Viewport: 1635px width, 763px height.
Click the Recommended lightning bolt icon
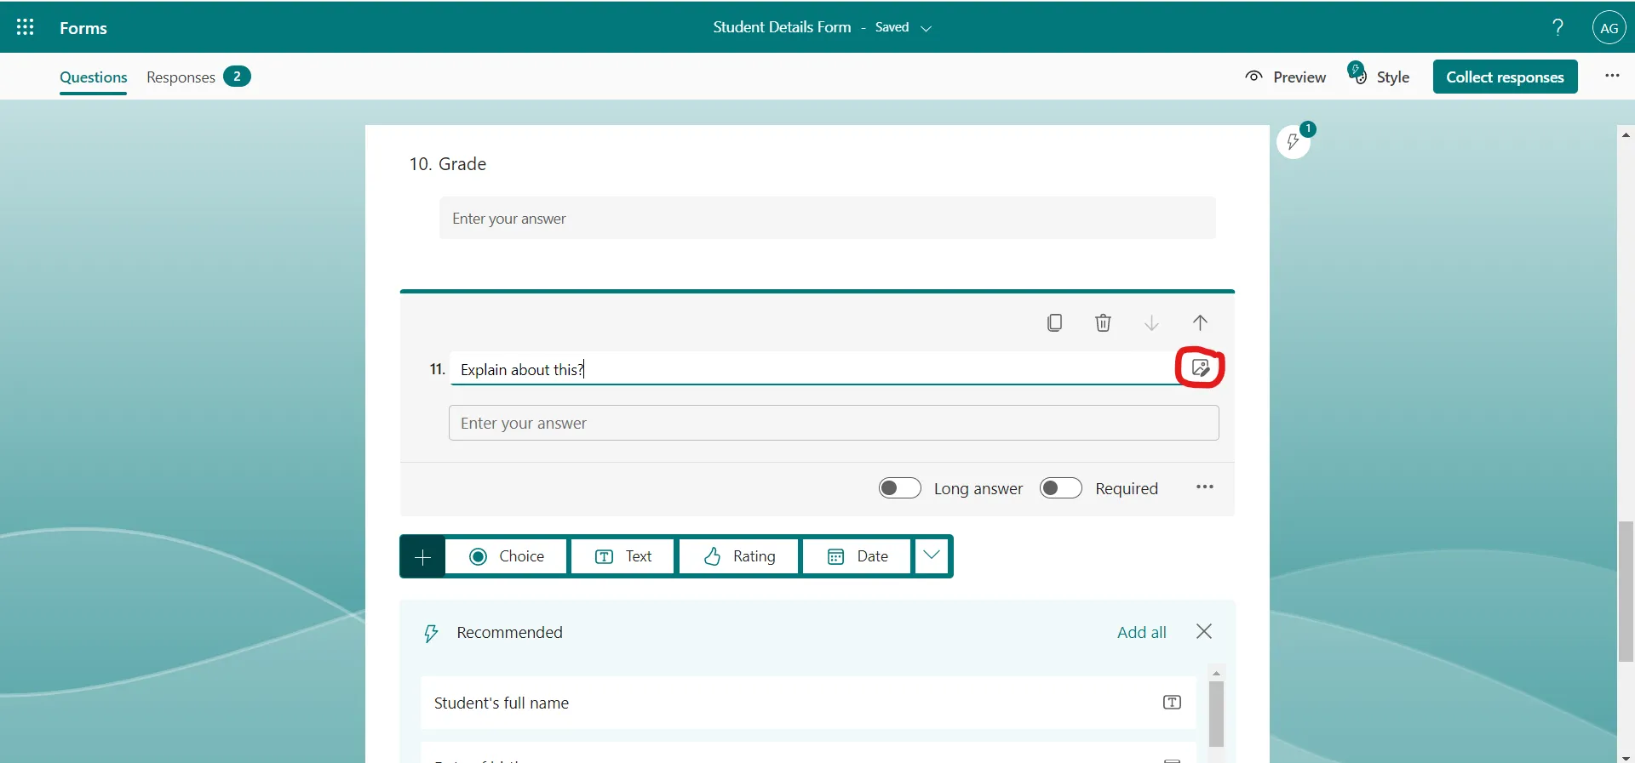click(431, 633)
